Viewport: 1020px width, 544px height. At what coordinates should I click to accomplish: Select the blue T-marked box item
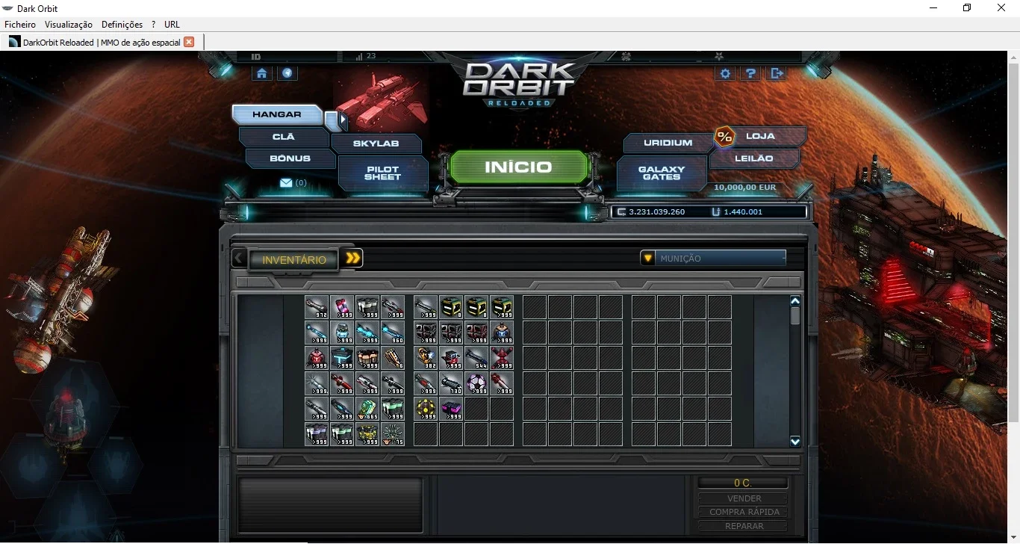pyautogui.click(x=342, y=358)
